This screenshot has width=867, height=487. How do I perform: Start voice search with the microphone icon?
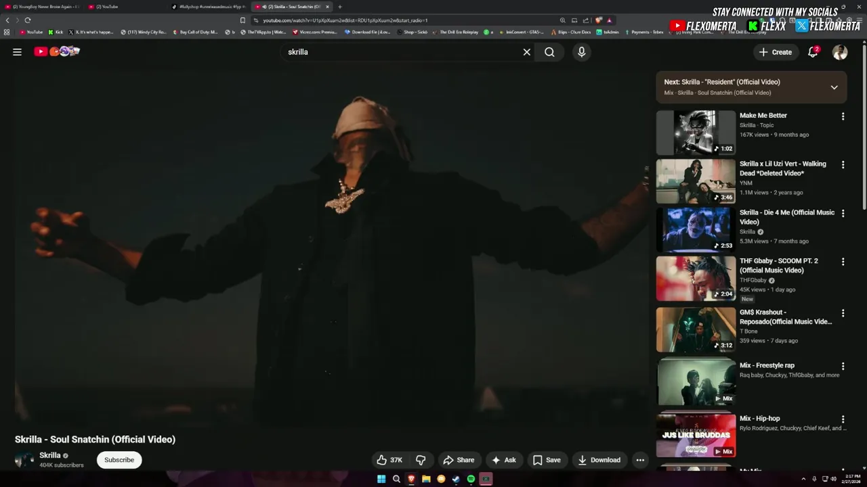click(x=581, y=52)
